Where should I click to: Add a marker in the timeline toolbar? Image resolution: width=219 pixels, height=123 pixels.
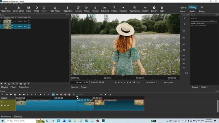point(40,95)
